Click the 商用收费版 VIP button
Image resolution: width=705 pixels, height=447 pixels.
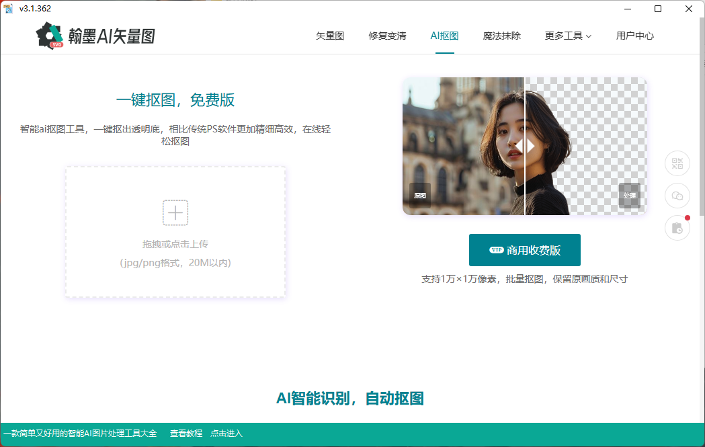[x=524, y=250]
